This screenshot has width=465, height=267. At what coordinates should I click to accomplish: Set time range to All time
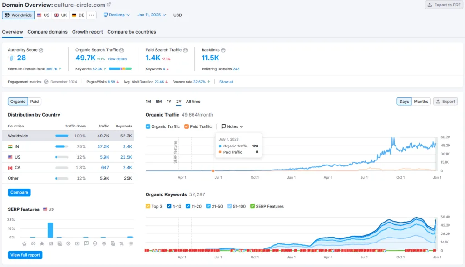193,102
